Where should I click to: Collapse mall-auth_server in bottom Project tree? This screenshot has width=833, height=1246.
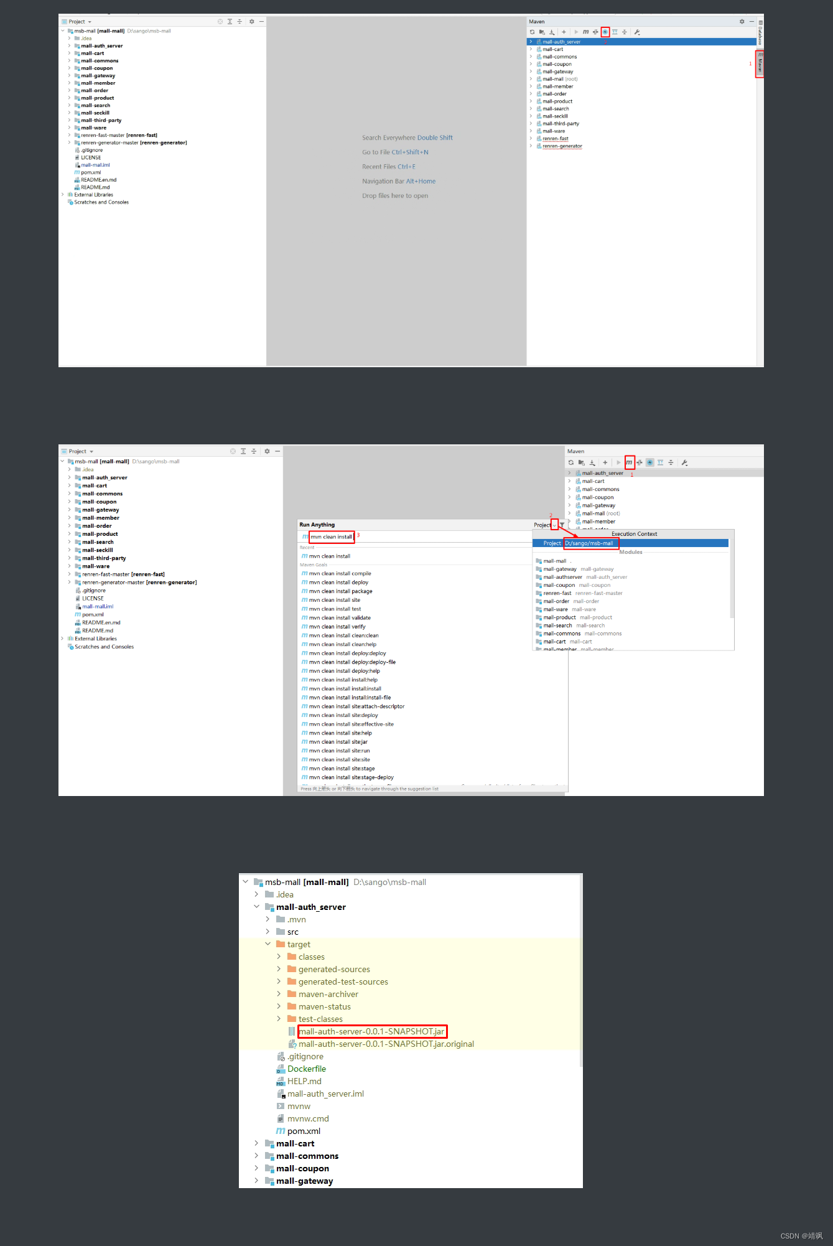pos(257,907)
